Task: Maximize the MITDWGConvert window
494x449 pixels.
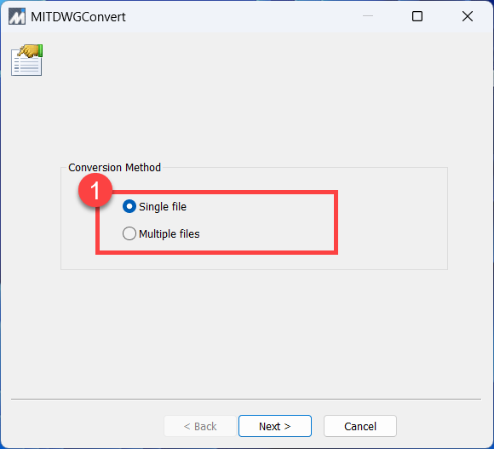Action: tap(417, 16)
